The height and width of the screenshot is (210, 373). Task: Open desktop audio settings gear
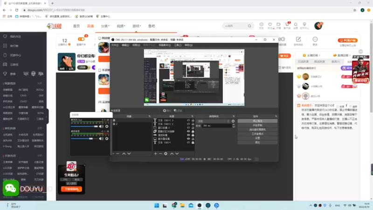107,139
